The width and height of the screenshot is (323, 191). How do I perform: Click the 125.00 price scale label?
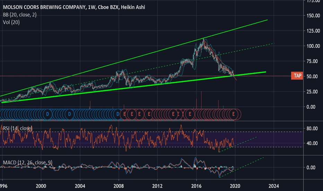pyautogui.click(x=313, y=31)
